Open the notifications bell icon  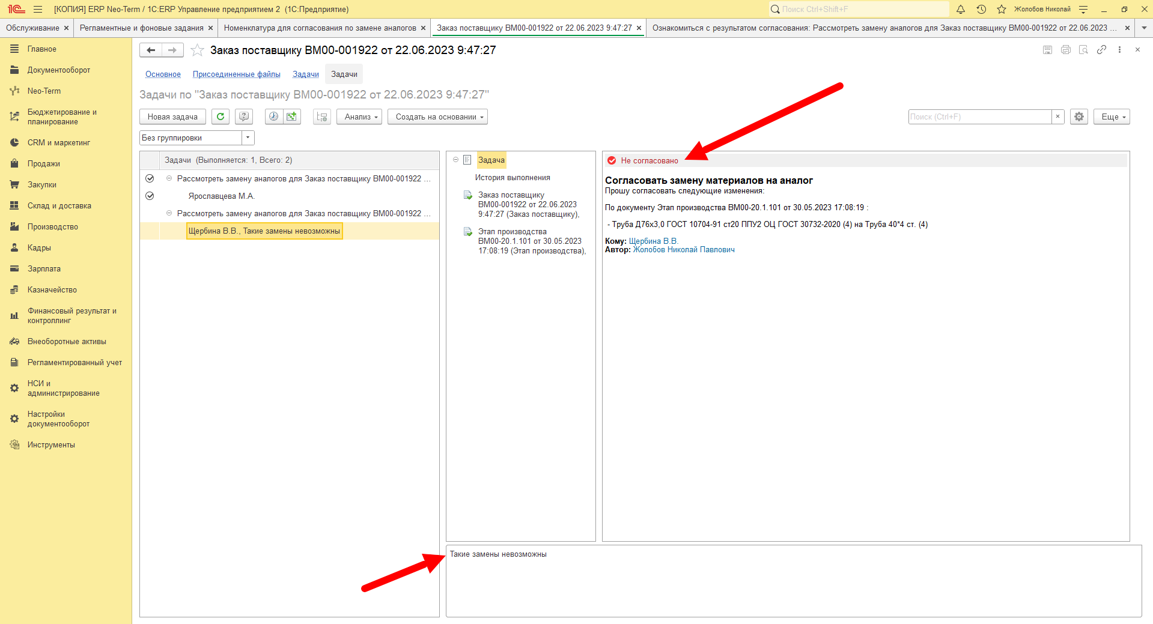(x=961, y=9)
